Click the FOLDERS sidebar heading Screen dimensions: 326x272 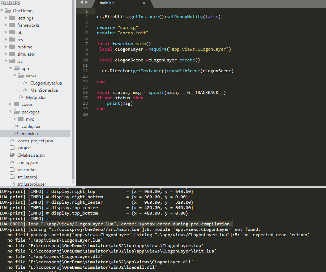tap(10, 3)
